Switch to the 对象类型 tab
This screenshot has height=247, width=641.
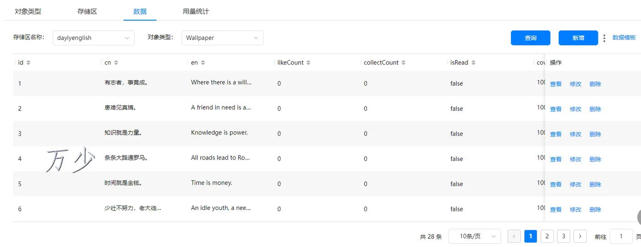pyautogui.click(x=28, y=11)
